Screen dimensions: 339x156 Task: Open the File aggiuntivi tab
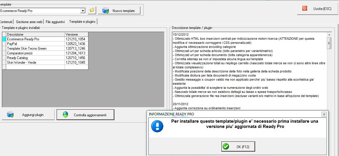pos(55,22)
